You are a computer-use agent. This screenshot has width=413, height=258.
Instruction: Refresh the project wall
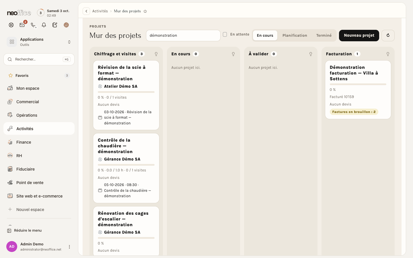click(388, 36)
